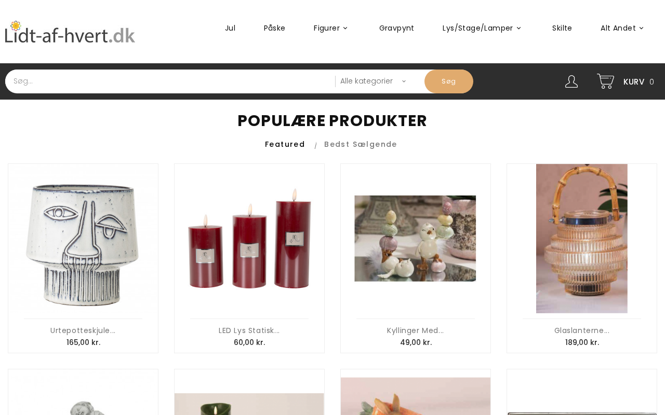Open the red LED candles product image

pyautogui.click(x=249, y=239)
